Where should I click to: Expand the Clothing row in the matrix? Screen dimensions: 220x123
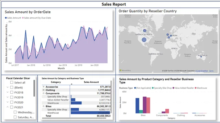coord(44,90)
